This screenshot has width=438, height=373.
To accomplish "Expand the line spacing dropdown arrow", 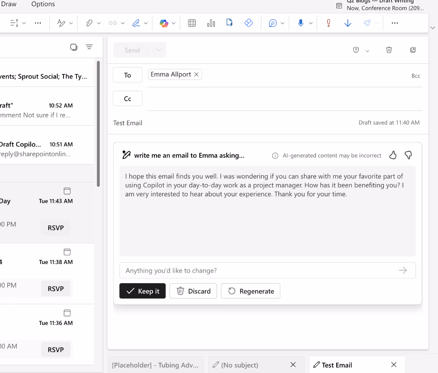I will click(24, 23).
